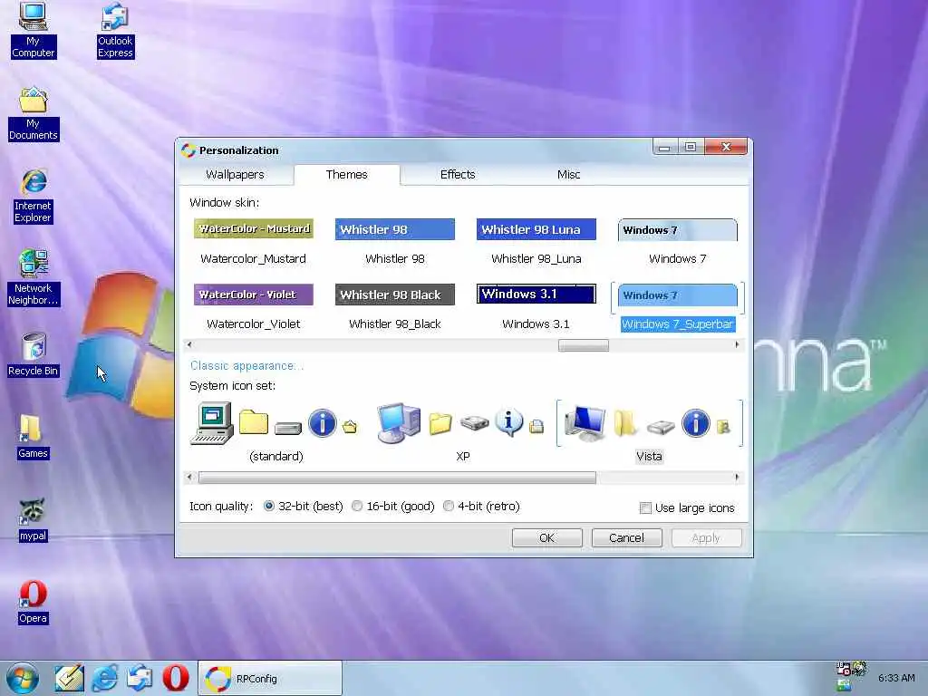
Task: Click Watercolor_Mustard skin name label
Action: (254, 259)
